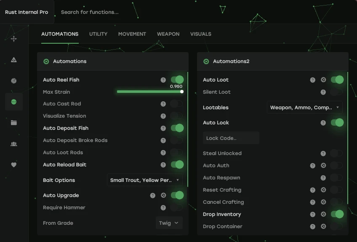Open the MOVEMENT tab

coord(132,34)
